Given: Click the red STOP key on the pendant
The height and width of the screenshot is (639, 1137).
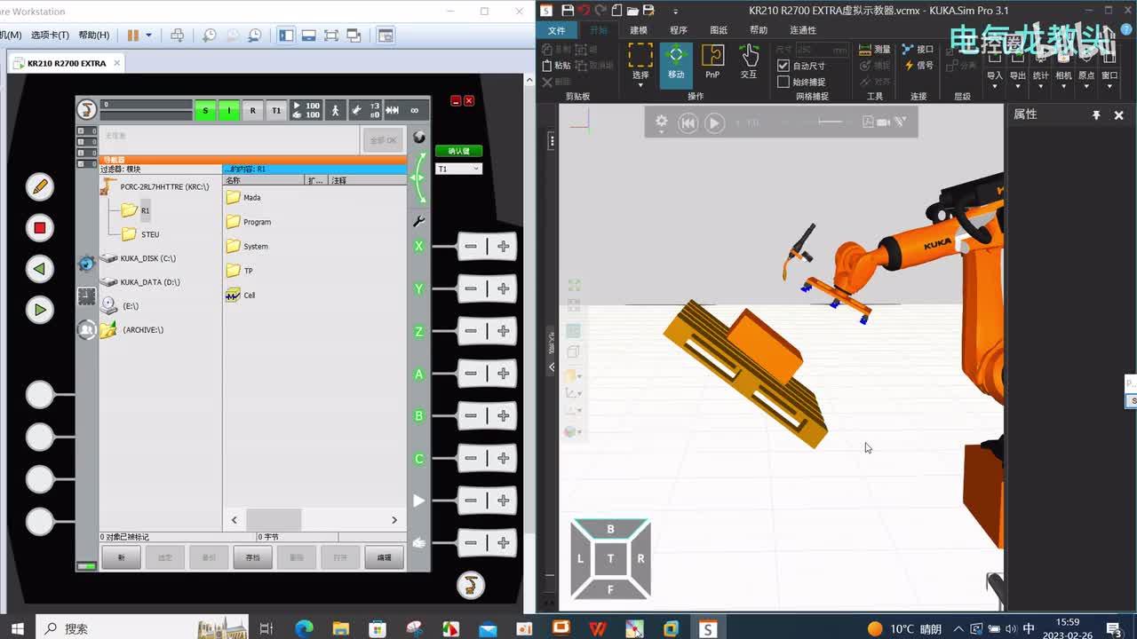Looking at the screenshot, I should click(39, 228).
